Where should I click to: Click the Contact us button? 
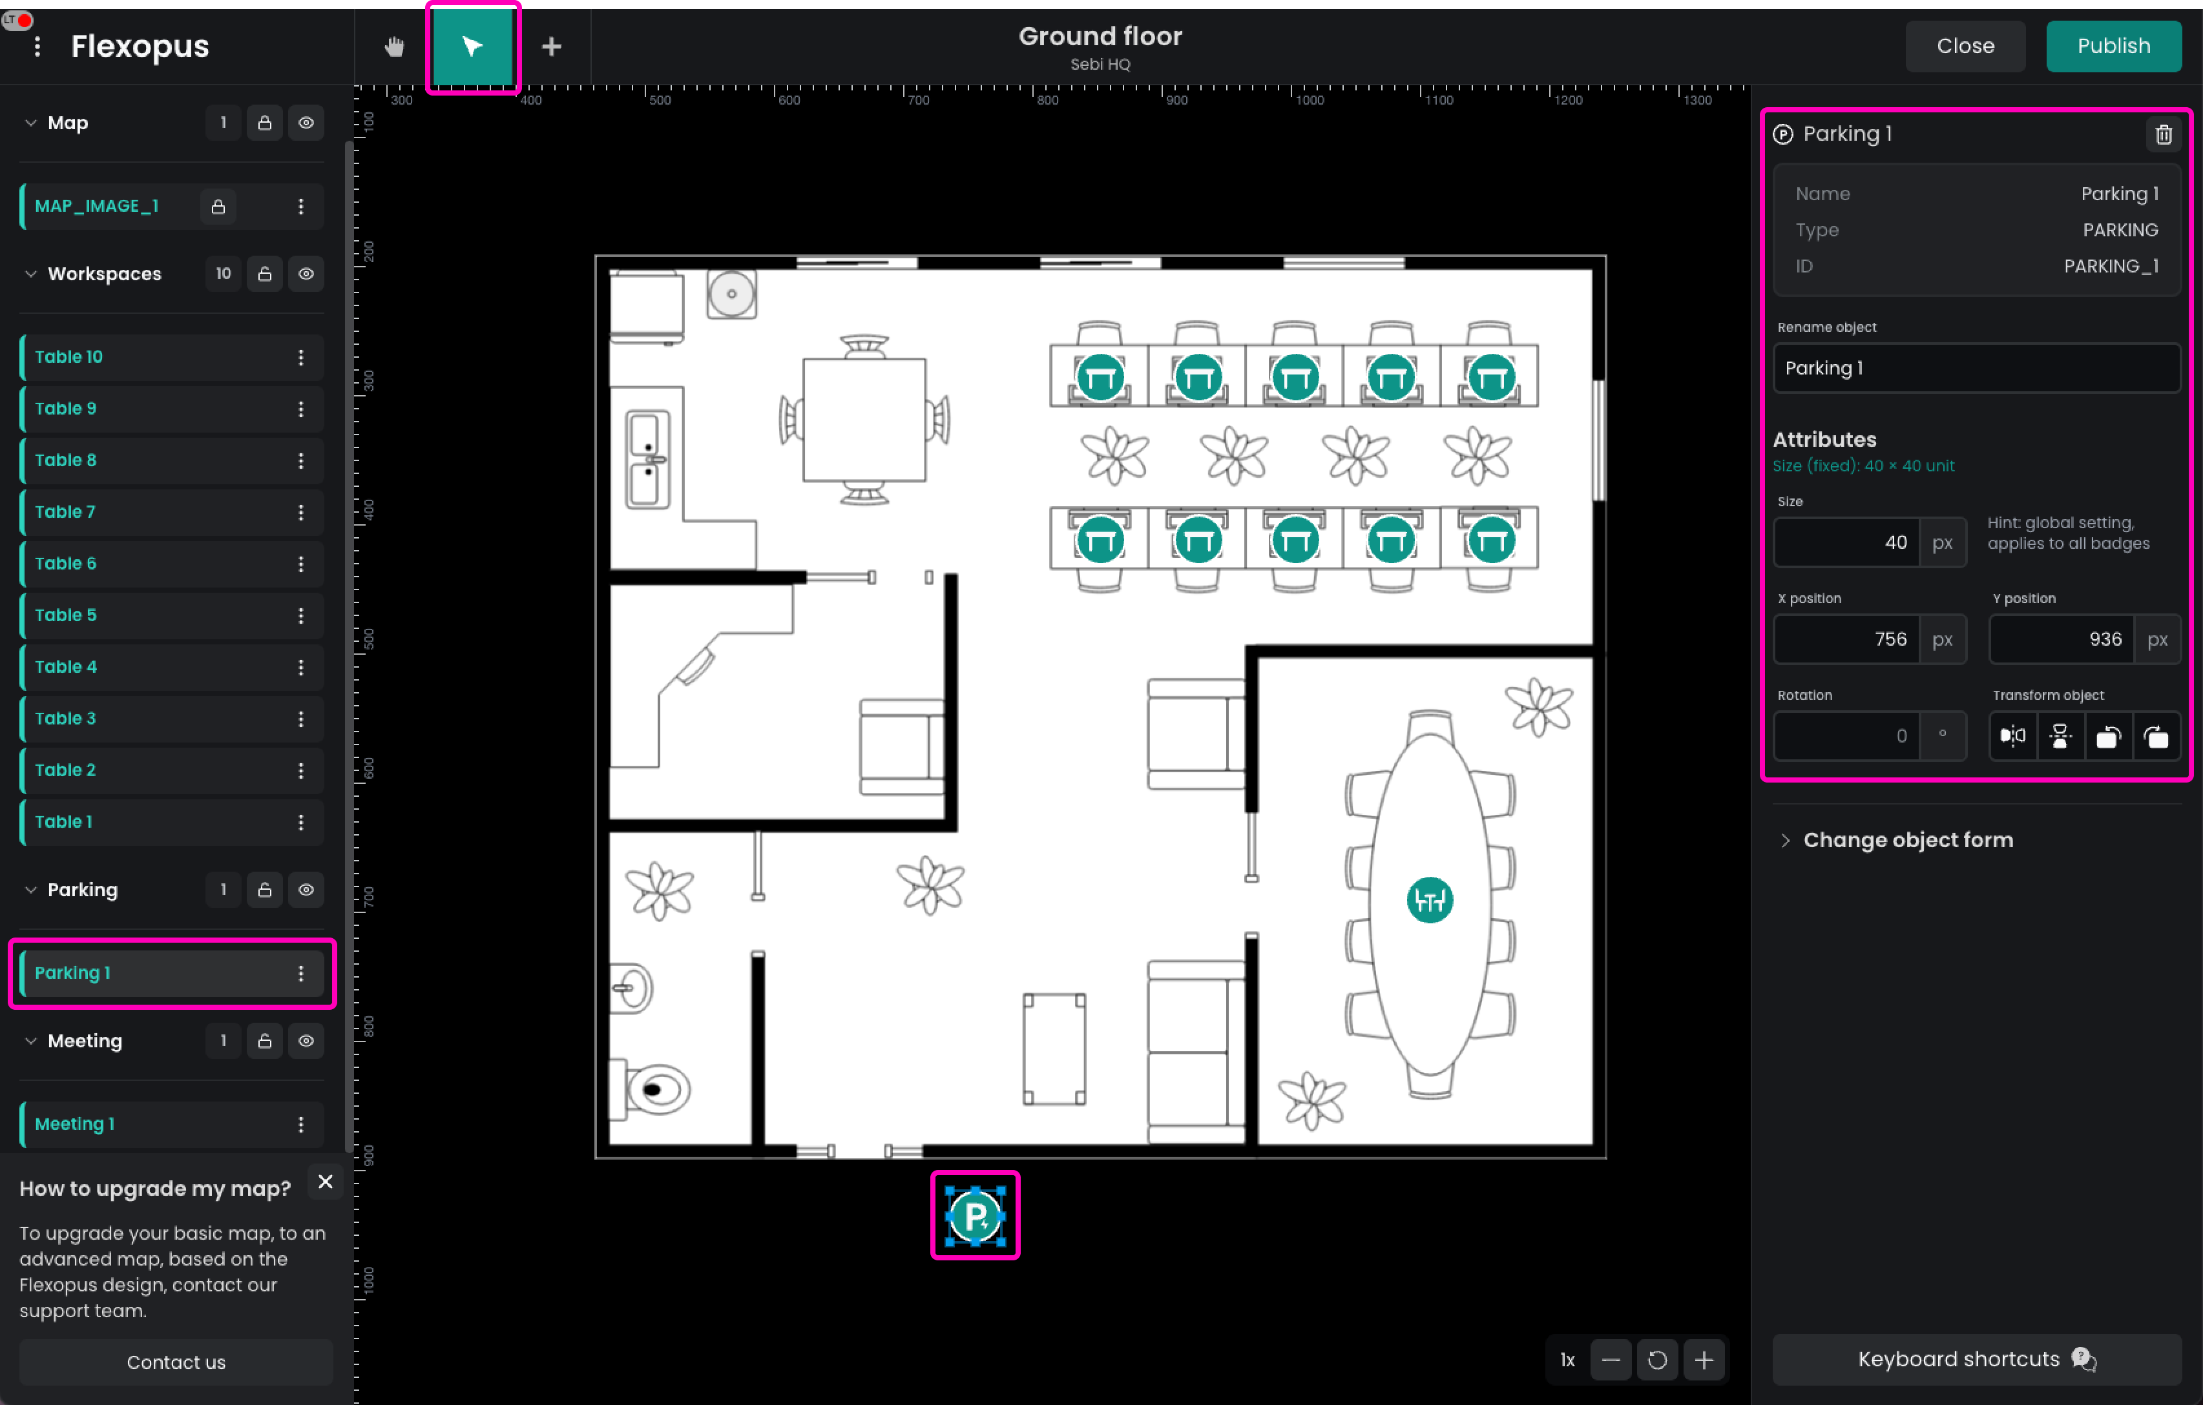(x=176, y=1362)
